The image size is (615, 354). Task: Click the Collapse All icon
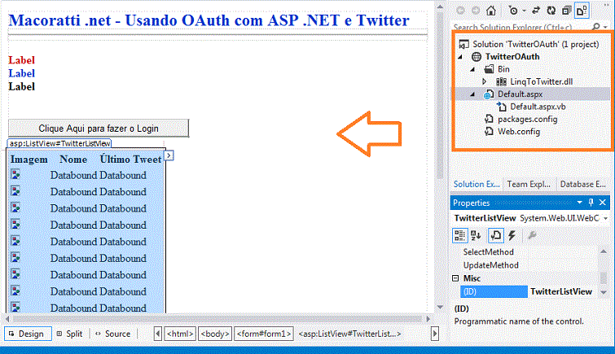[x=566, y=11]
